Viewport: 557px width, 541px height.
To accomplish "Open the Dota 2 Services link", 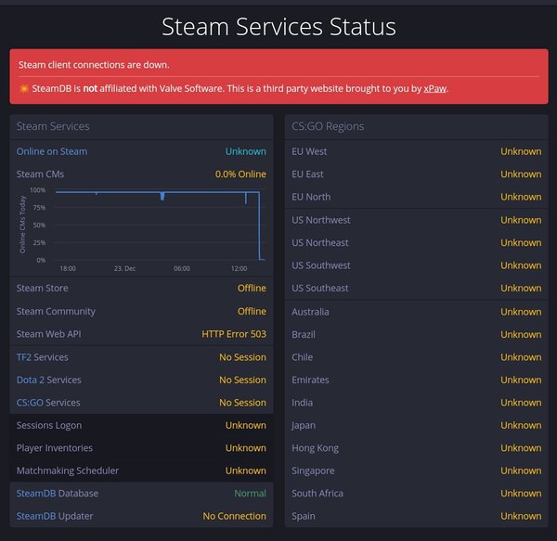I will coord(31,380).
